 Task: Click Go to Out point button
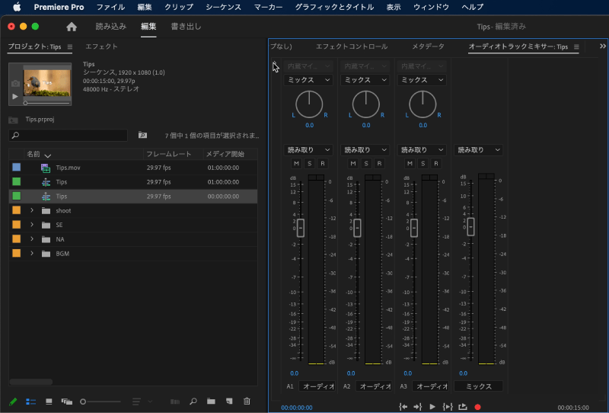[x=417, y=407]
